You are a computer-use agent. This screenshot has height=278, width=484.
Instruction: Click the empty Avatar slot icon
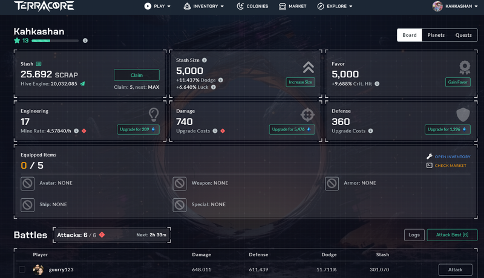click(x=27, y=183)
